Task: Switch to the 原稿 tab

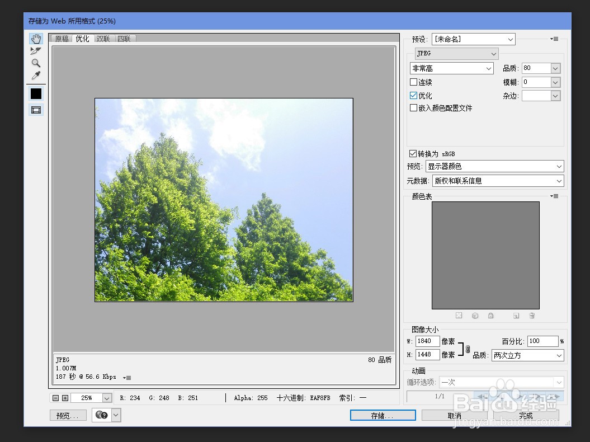Action: coord(62,39)
